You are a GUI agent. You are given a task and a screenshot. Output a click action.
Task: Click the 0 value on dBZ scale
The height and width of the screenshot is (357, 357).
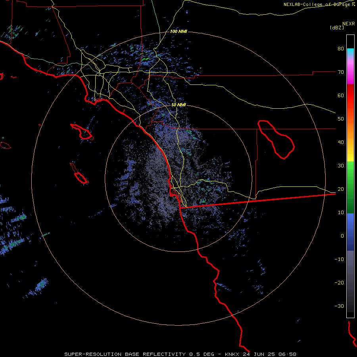click(x=342, y=236)
